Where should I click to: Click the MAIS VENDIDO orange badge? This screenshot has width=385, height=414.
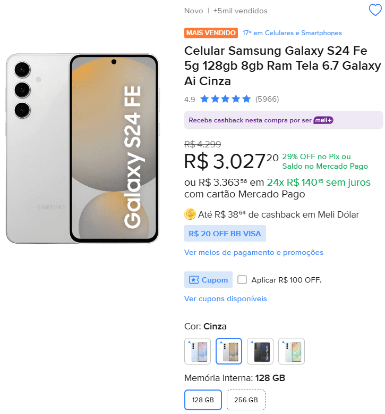coord(211,33)
